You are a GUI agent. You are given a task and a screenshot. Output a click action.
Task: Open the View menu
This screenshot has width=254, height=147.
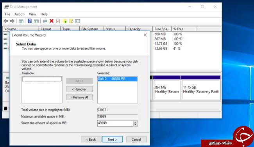click(32, 14)
